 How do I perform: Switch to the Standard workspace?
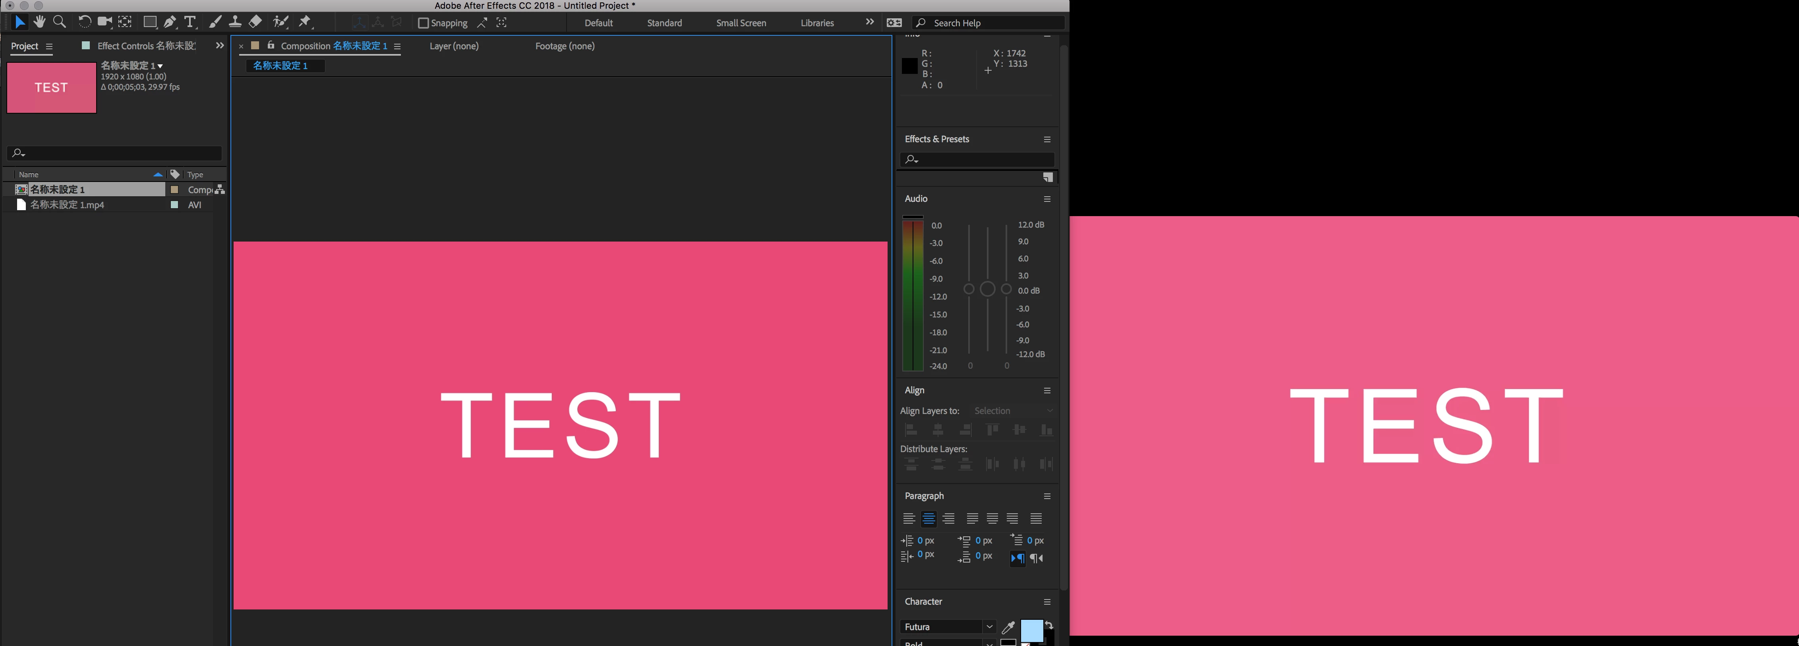[x=664, y=23]
